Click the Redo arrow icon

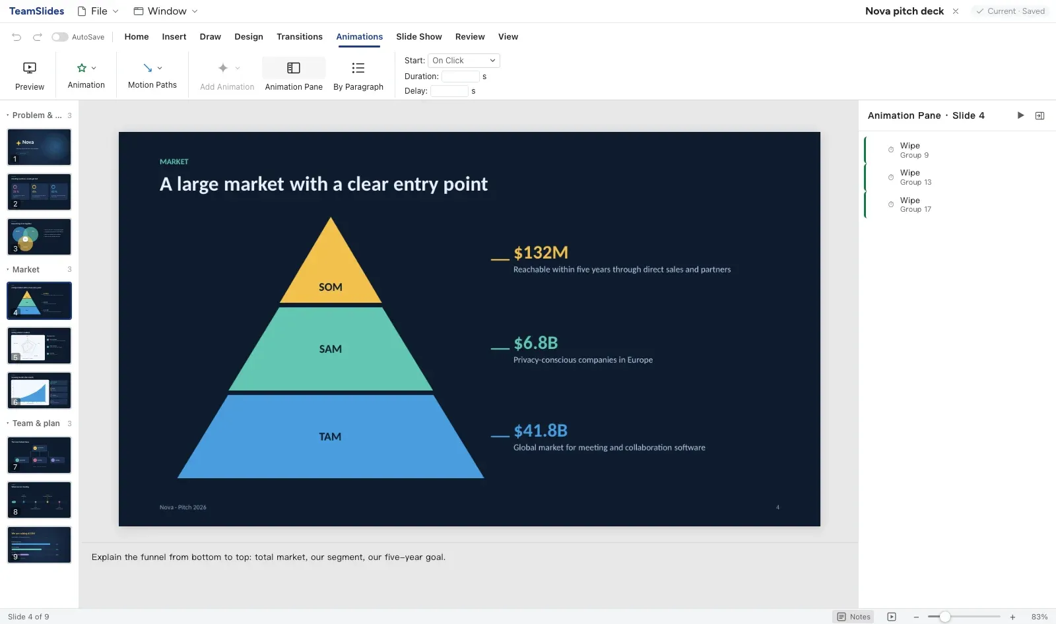click(38, 37)
